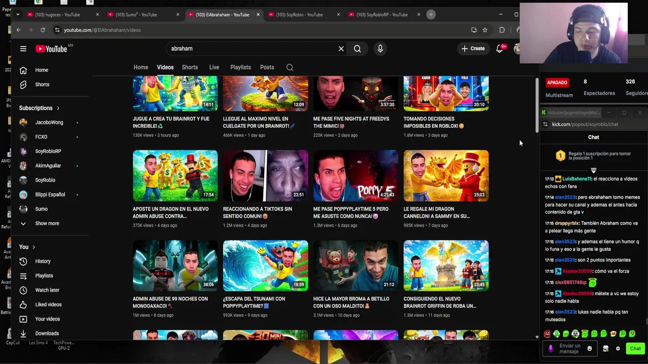Switch to the hugoces YouTube browser tab
Viewport: 648px width, 364px height.
point(62,15)
